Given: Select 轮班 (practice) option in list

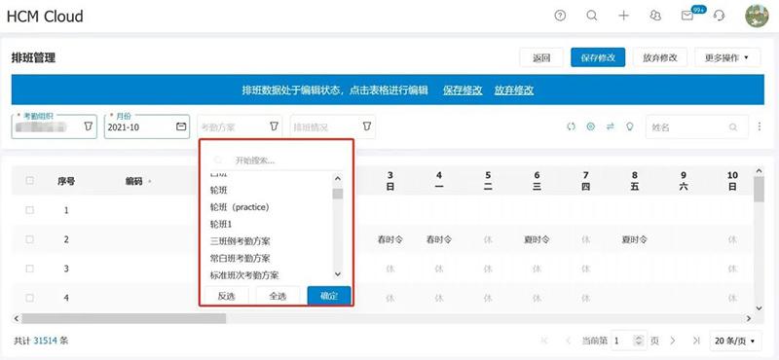Looking at the screenshot, I should [x=240, y=207].
